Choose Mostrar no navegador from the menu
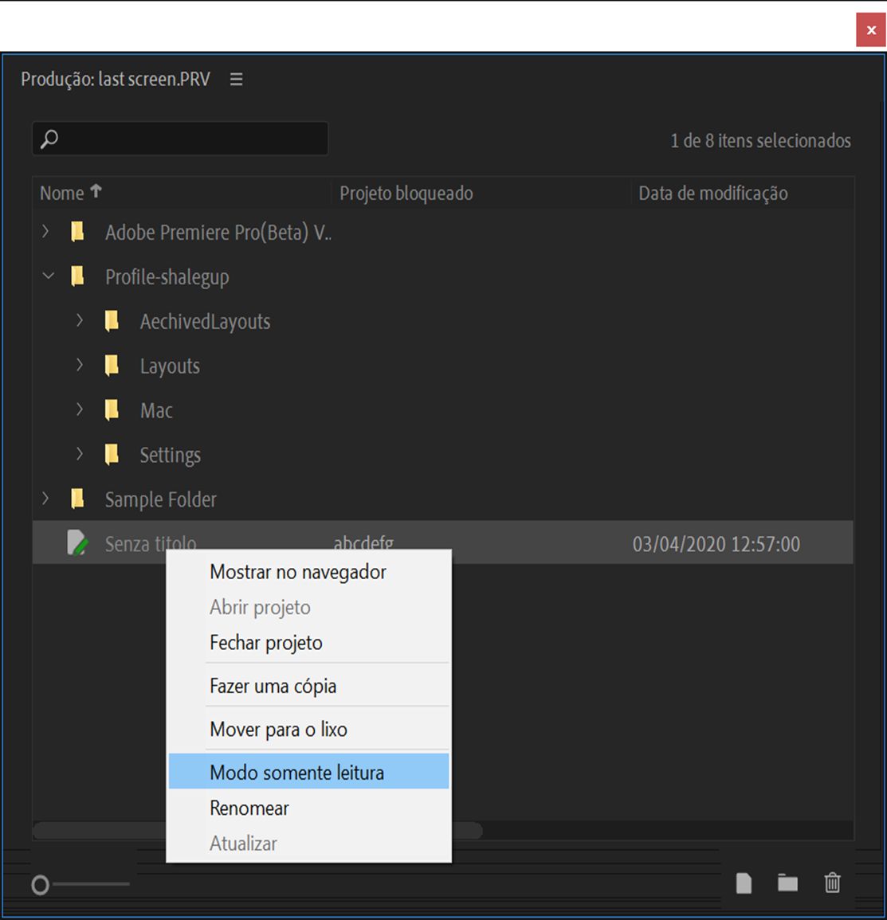Screen dimensions: 887x920 pos(296,571)
